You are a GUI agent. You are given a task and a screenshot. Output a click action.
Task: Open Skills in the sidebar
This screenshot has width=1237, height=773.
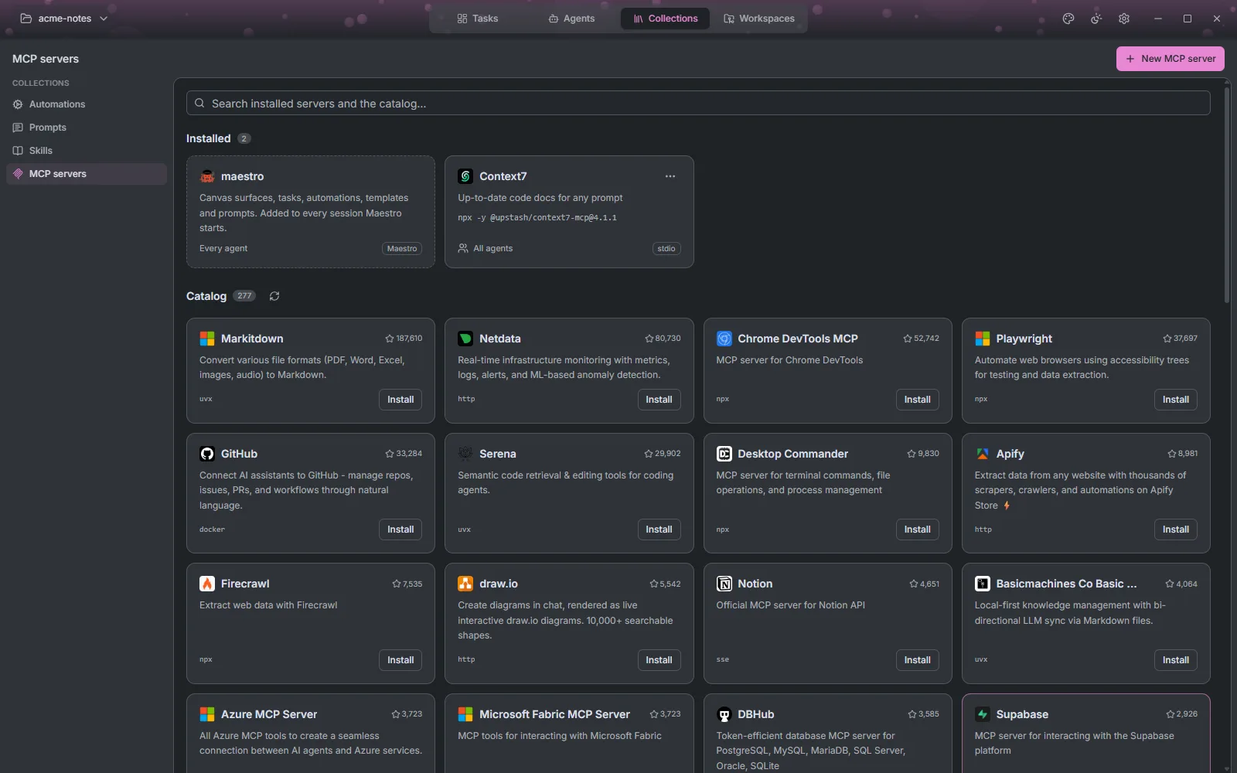87,151
